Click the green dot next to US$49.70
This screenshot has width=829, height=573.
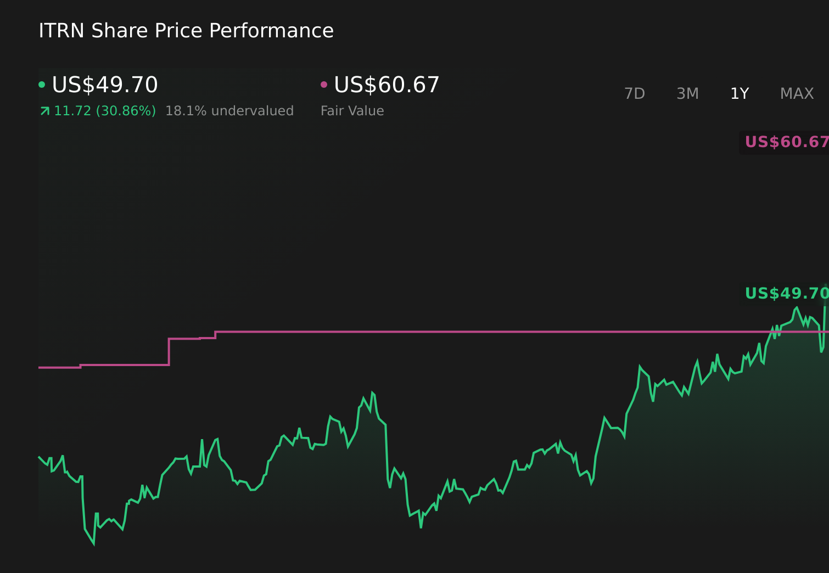[x=42, y=83]
